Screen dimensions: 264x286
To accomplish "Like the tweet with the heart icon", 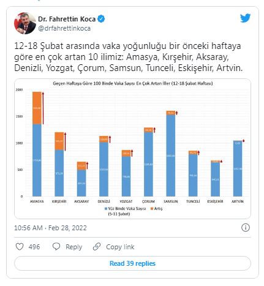I will click(x=20, y=247).
